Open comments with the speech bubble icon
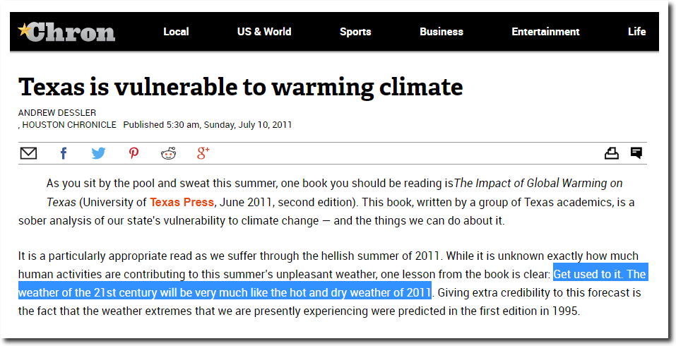Image resolution: width=676 pixels, height=346 pixels. pyautogui.click(x=636, y=153)
